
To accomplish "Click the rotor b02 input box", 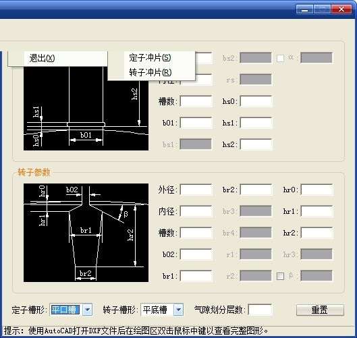I will click(196, 254).
